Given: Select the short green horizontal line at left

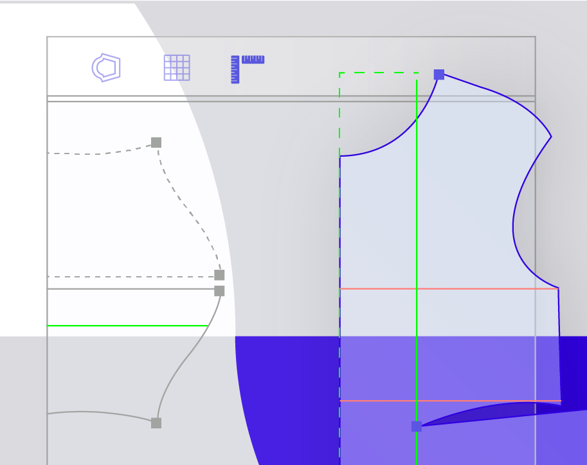Looking at the screenshot, I should (129, 326).
